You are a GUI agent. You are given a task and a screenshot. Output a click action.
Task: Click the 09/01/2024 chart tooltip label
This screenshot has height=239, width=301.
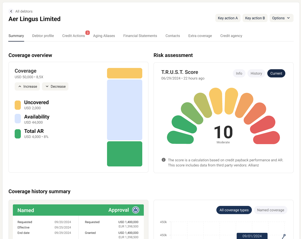pyautogui.click(x=252, y=236)
